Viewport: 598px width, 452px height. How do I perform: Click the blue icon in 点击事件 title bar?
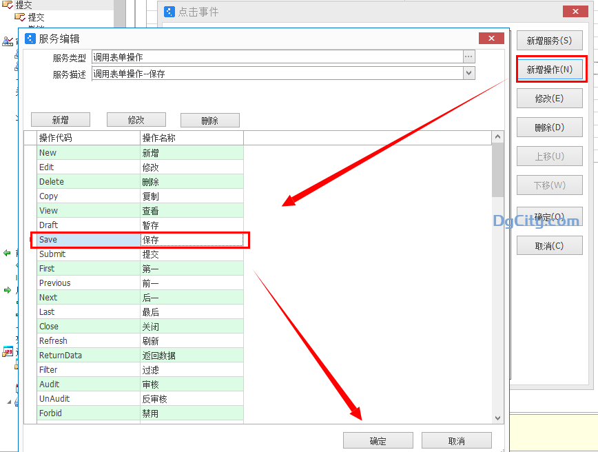[169, 11]
